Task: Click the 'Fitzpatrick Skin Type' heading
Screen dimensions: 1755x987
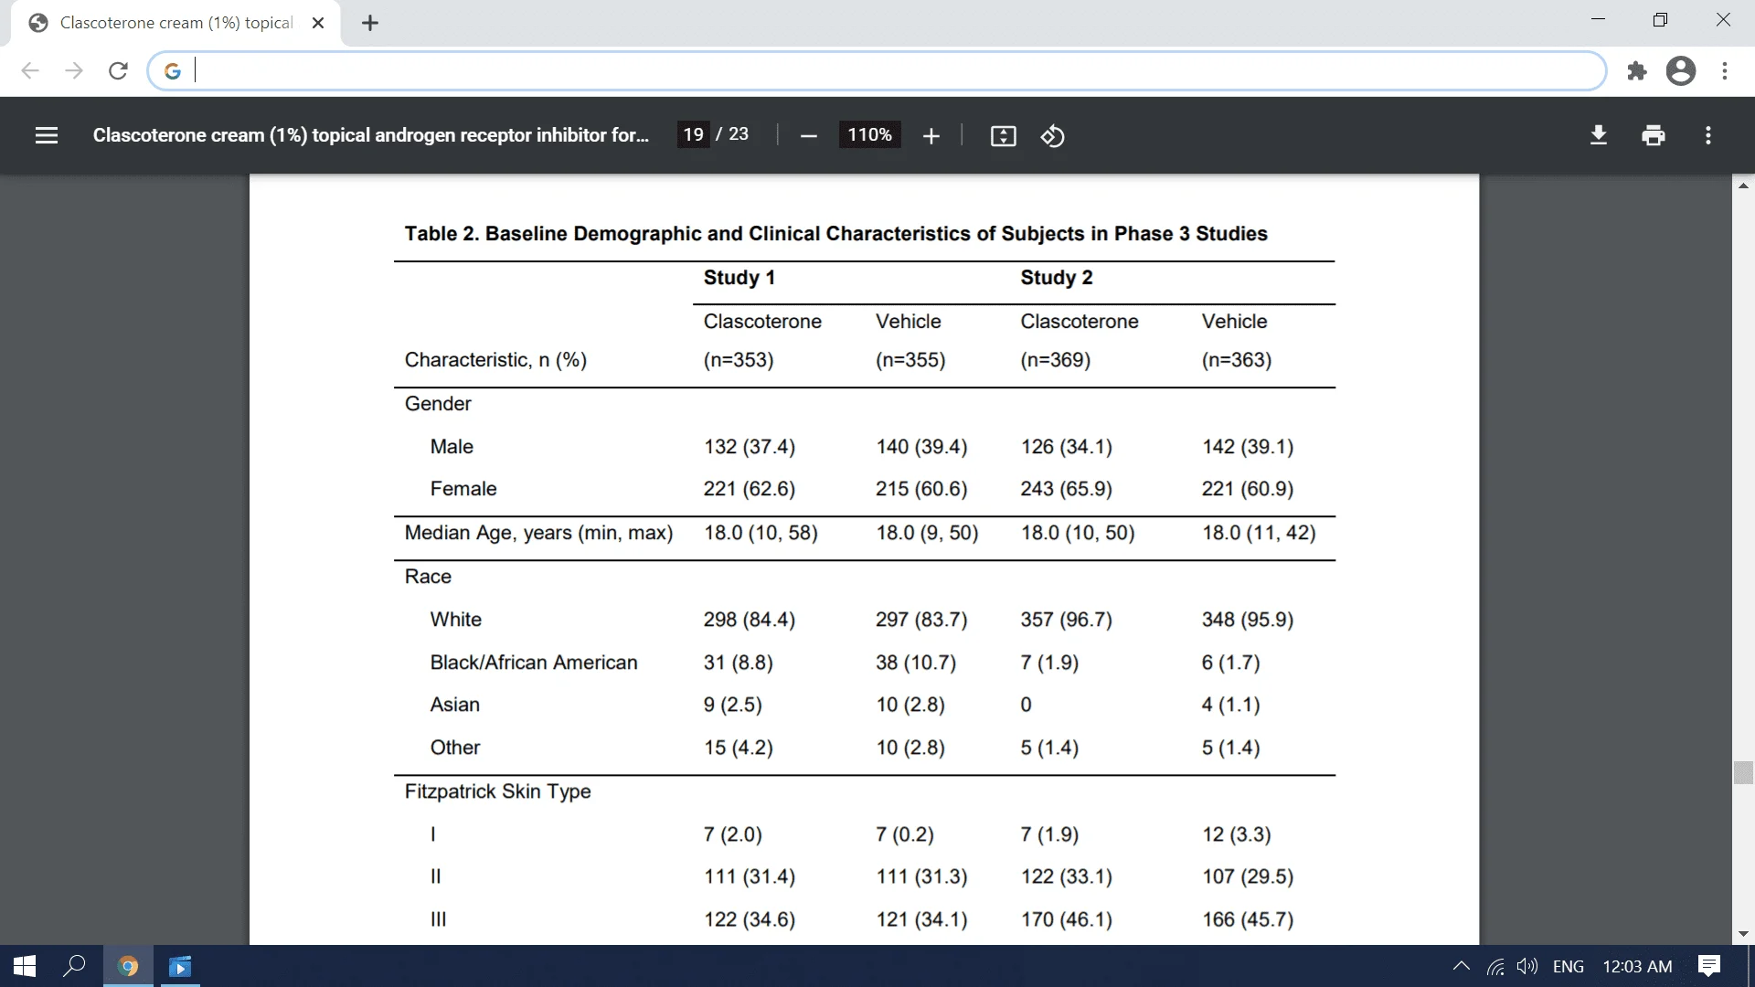Action: 497,791
